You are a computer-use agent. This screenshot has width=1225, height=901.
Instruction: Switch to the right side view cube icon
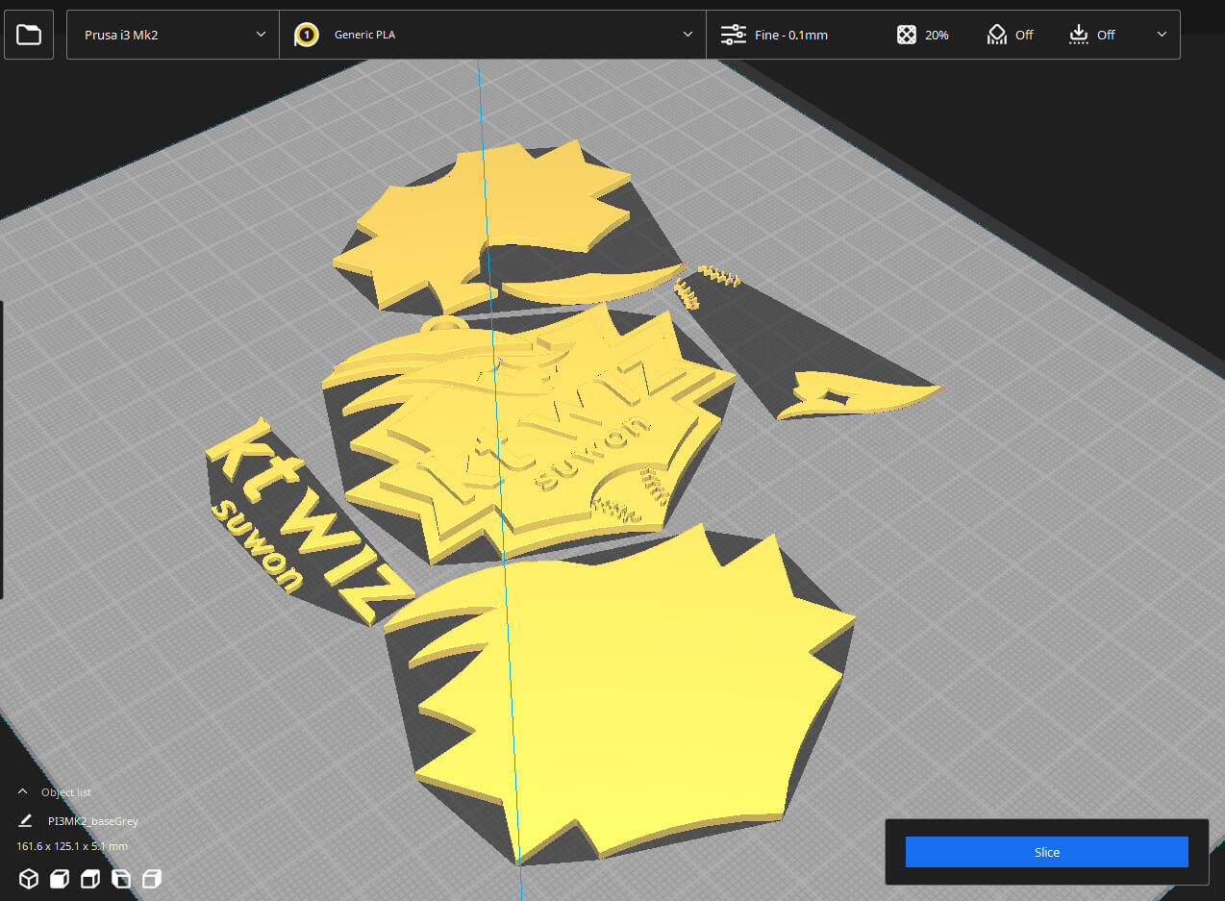pyautogui.click(x=152, y=879)
